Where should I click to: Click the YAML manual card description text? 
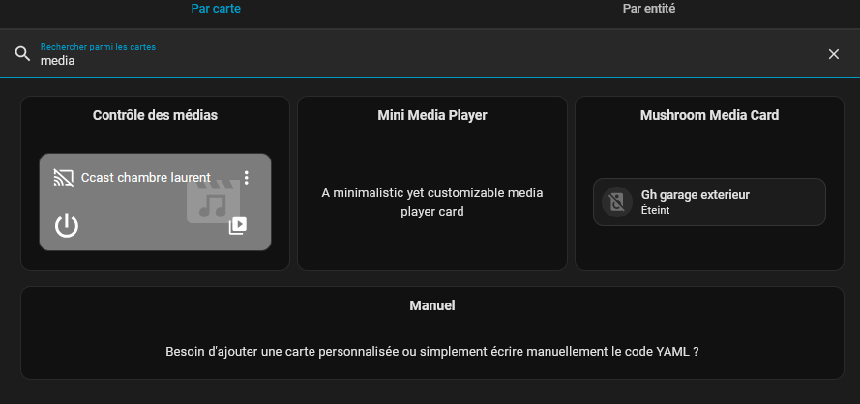(431, 352)
